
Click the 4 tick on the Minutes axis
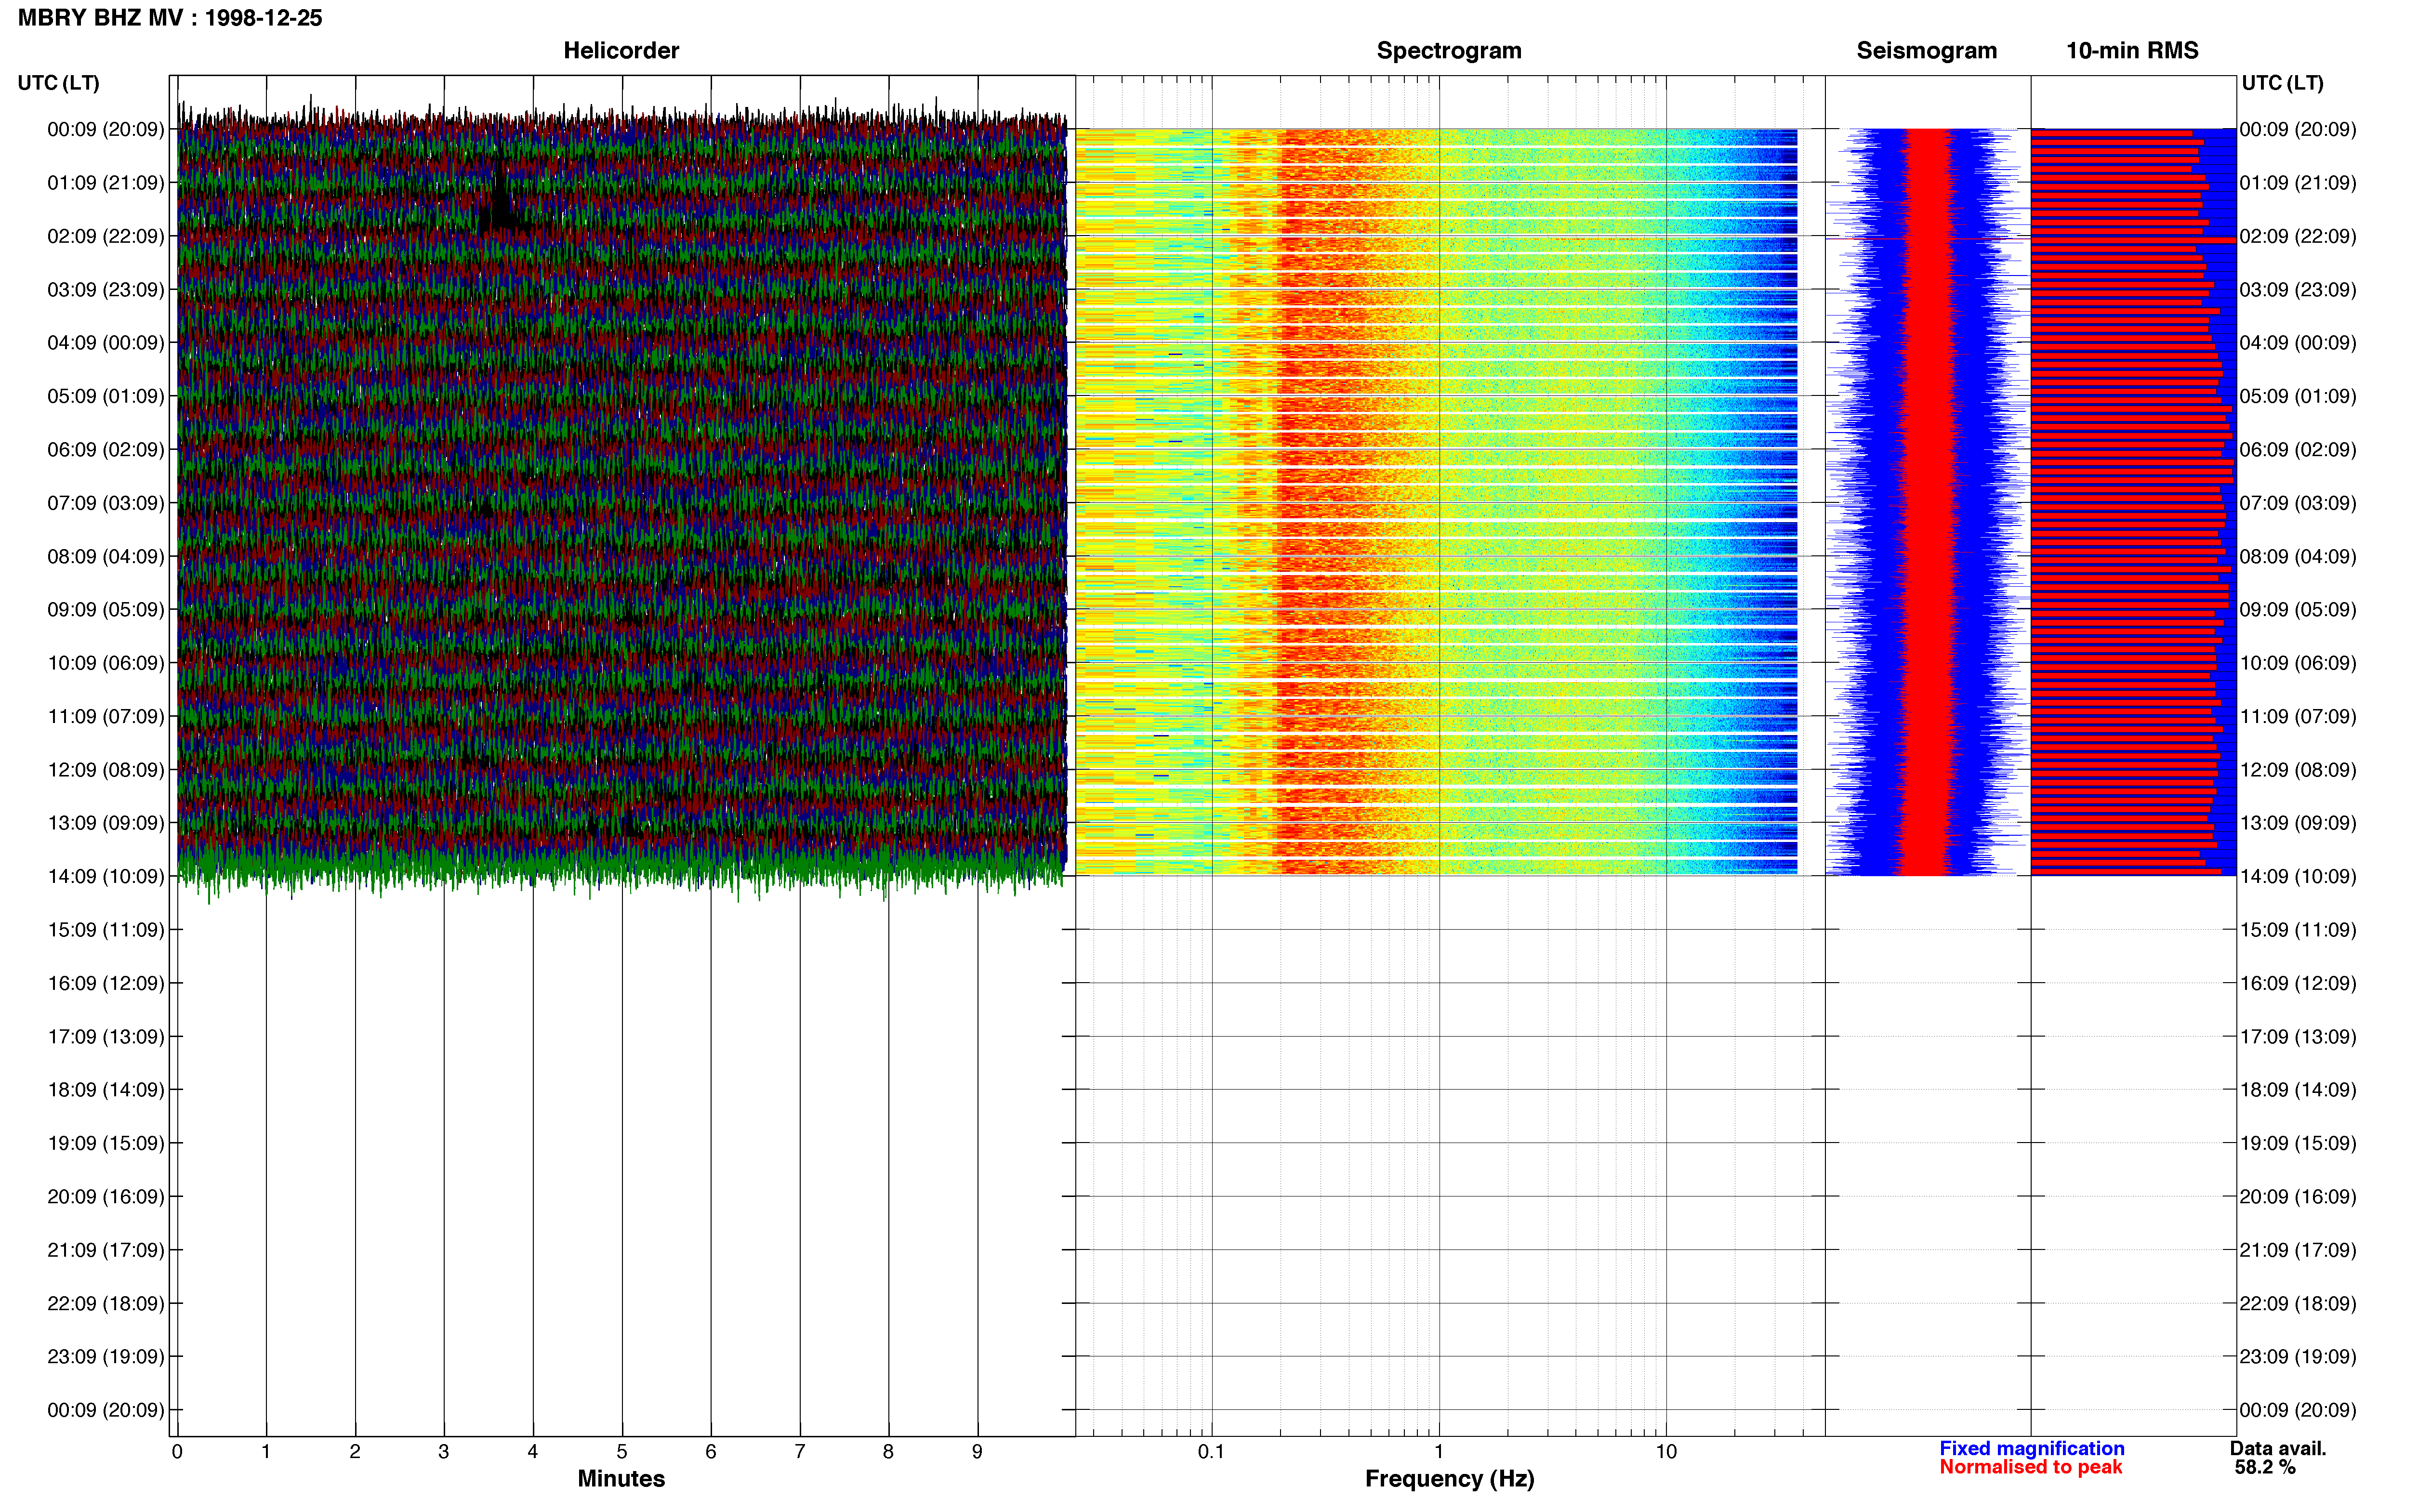coord(533,1451)
